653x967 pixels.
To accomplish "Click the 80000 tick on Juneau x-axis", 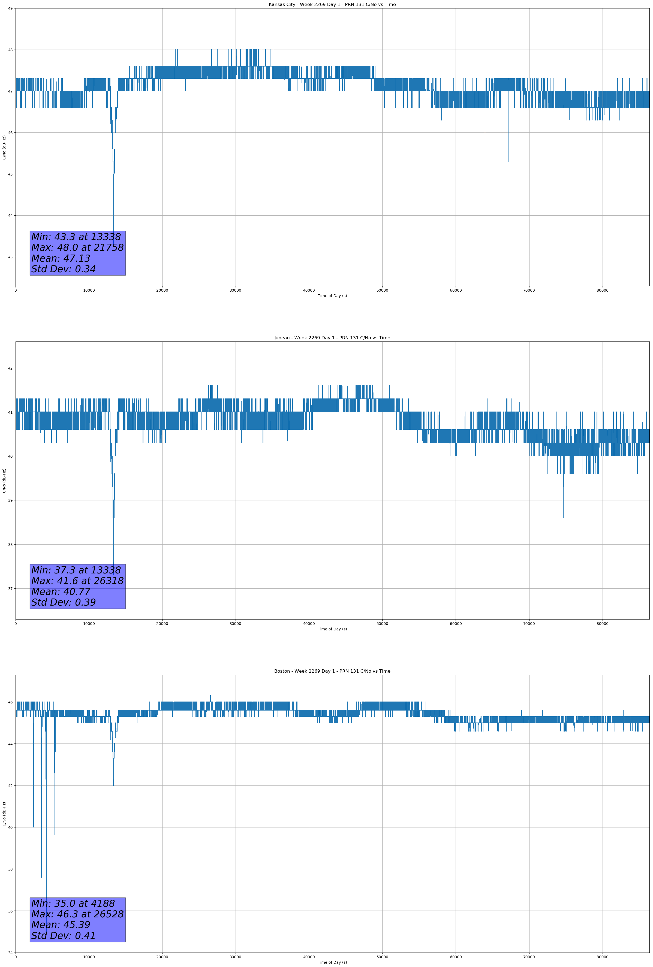I will click(x=602, y=624).
